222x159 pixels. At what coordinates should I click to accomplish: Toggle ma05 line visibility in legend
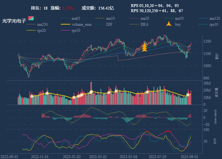(75, 18)
